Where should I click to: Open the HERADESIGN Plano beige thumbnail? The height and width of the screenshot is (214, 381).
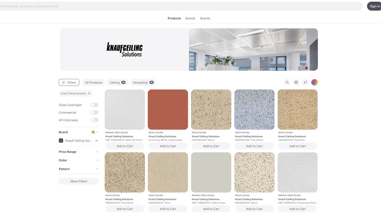coord(168,172)
